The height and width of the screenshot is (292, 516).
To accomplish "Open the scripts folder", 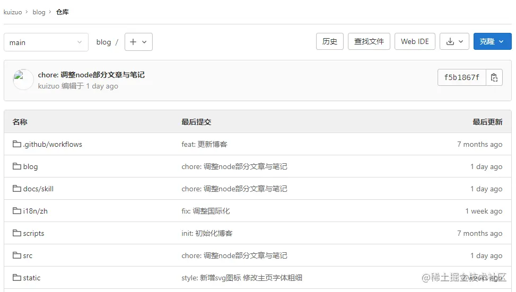I will tap(33, 234).
